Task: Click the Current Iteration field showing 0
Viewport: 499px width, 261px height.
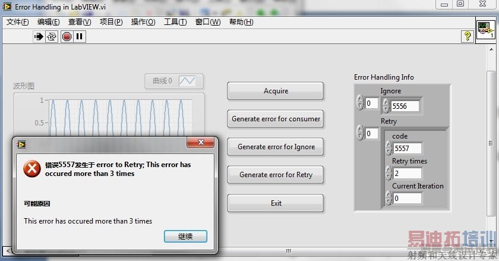Action: [x=407, y=198]
